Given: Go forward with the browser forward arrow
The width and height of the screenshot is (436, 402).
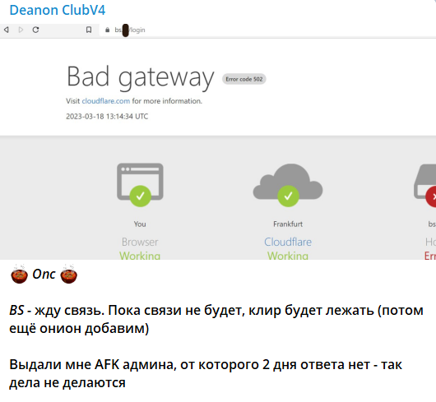Looking at the screenshot, I should [x=21, y=30].
